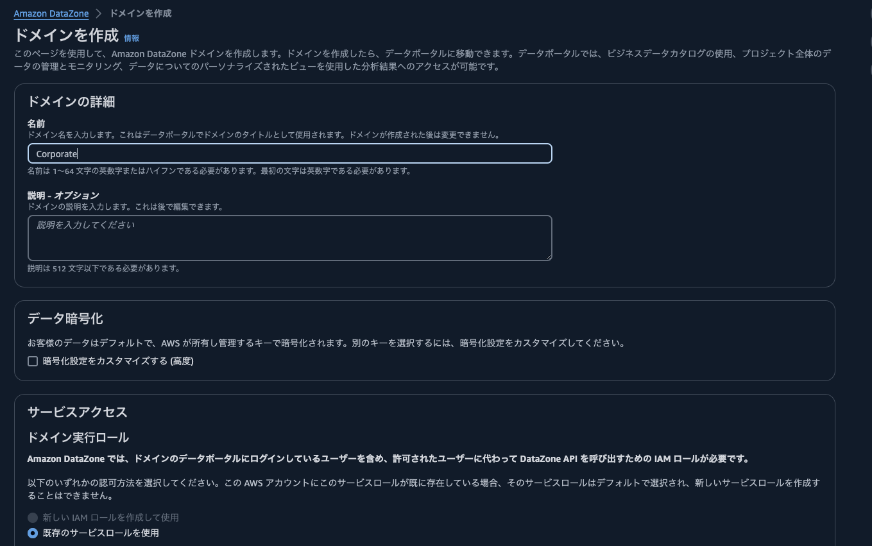This screenshot has height=546, width=872.
Task: Open the 情報 help link beside the page title
Action: [x=132, y=38]
